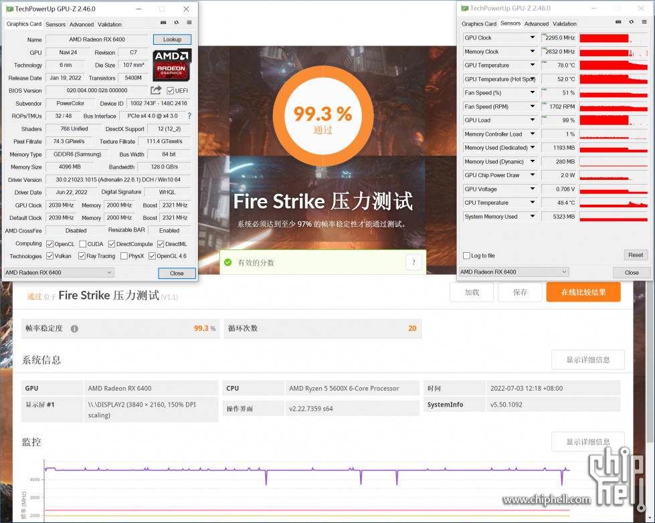655x523 pixels.
Task: Click the 保存 button
Action: tap(520, 292)
